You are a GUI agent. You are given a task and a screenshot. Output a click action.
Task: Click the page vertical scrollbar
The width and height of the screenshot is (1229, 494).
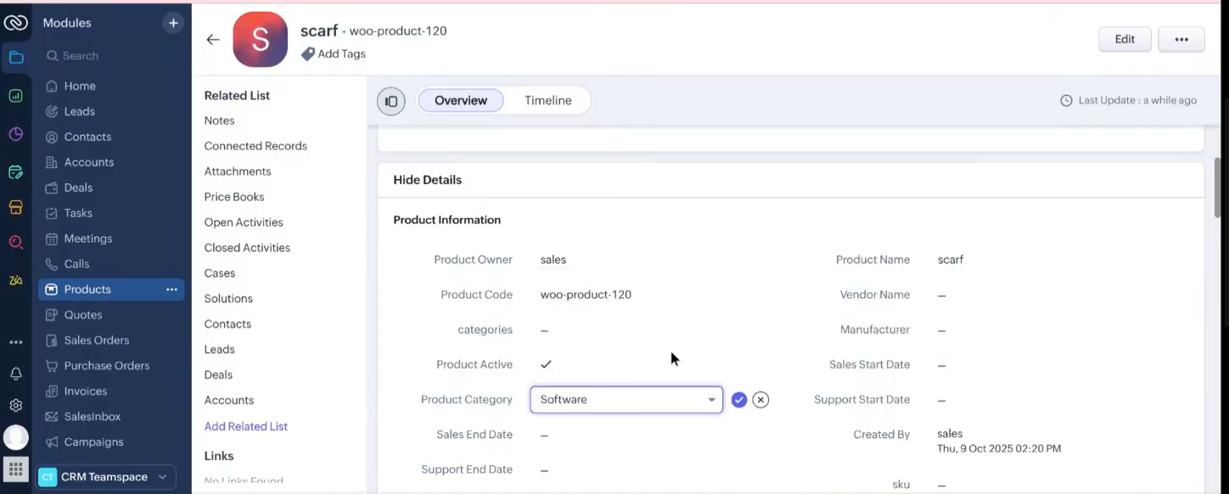(1218, 187)
